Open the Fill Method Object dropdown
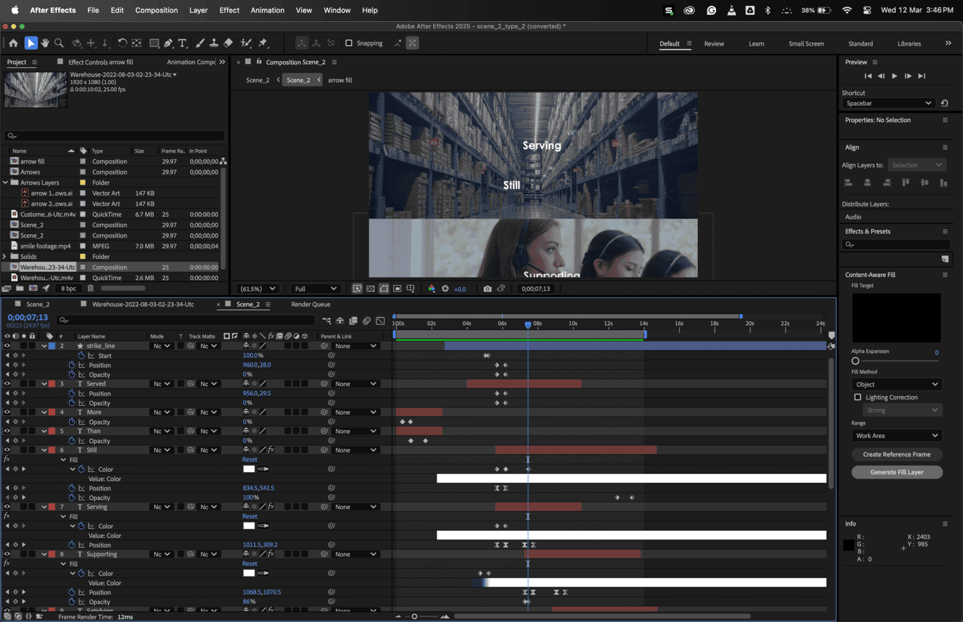The height and width of the screenshot is (622, 963). 896,384
